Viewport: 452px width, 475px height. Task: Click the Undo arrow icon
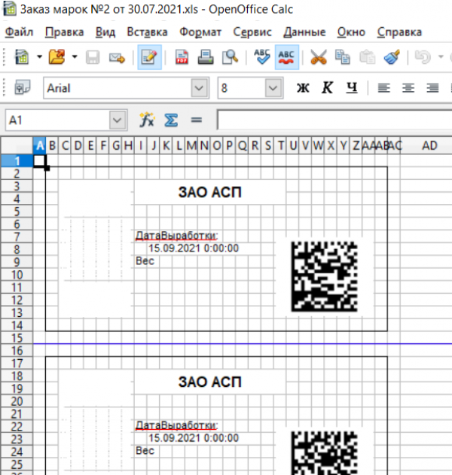coord(423,57)
